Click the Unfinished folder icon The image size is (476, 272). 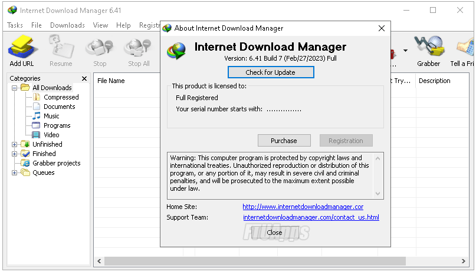pos(25,144)
